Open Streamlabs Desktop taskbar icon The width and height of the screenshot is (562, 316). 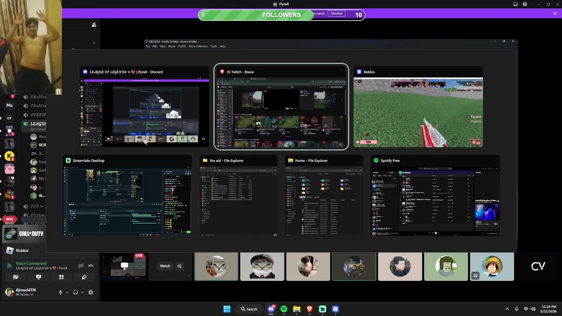pyautogui.click(x=323, y=309)
